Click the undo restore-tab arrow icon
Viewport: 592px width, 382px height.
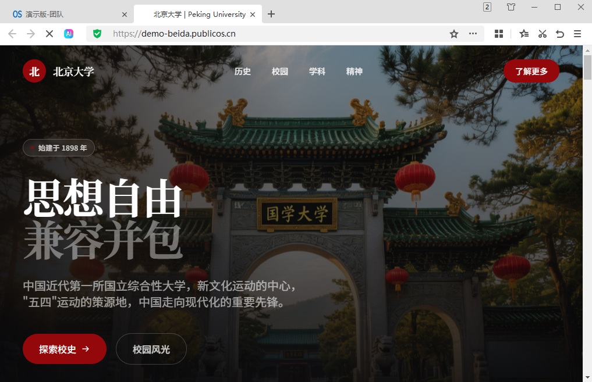[560, 34]
